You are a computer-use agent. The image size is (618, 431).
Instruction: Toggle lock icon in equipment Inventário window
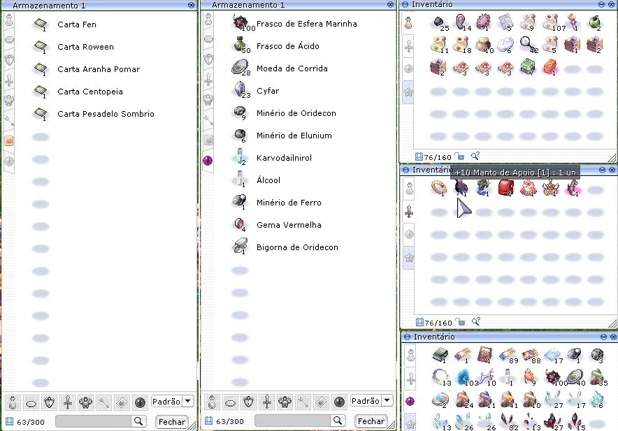point(460,322)
